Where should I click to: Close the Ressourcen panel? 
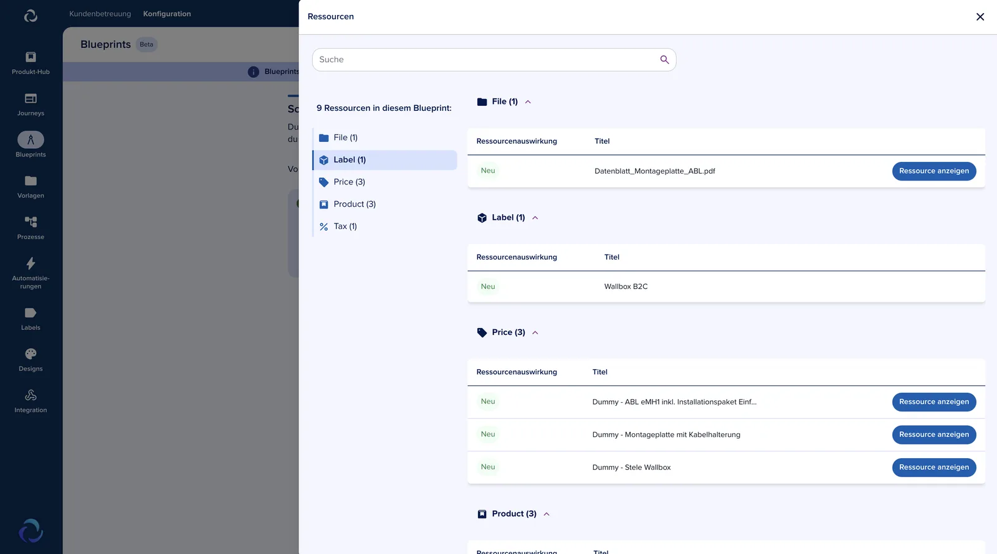point(980,17)
